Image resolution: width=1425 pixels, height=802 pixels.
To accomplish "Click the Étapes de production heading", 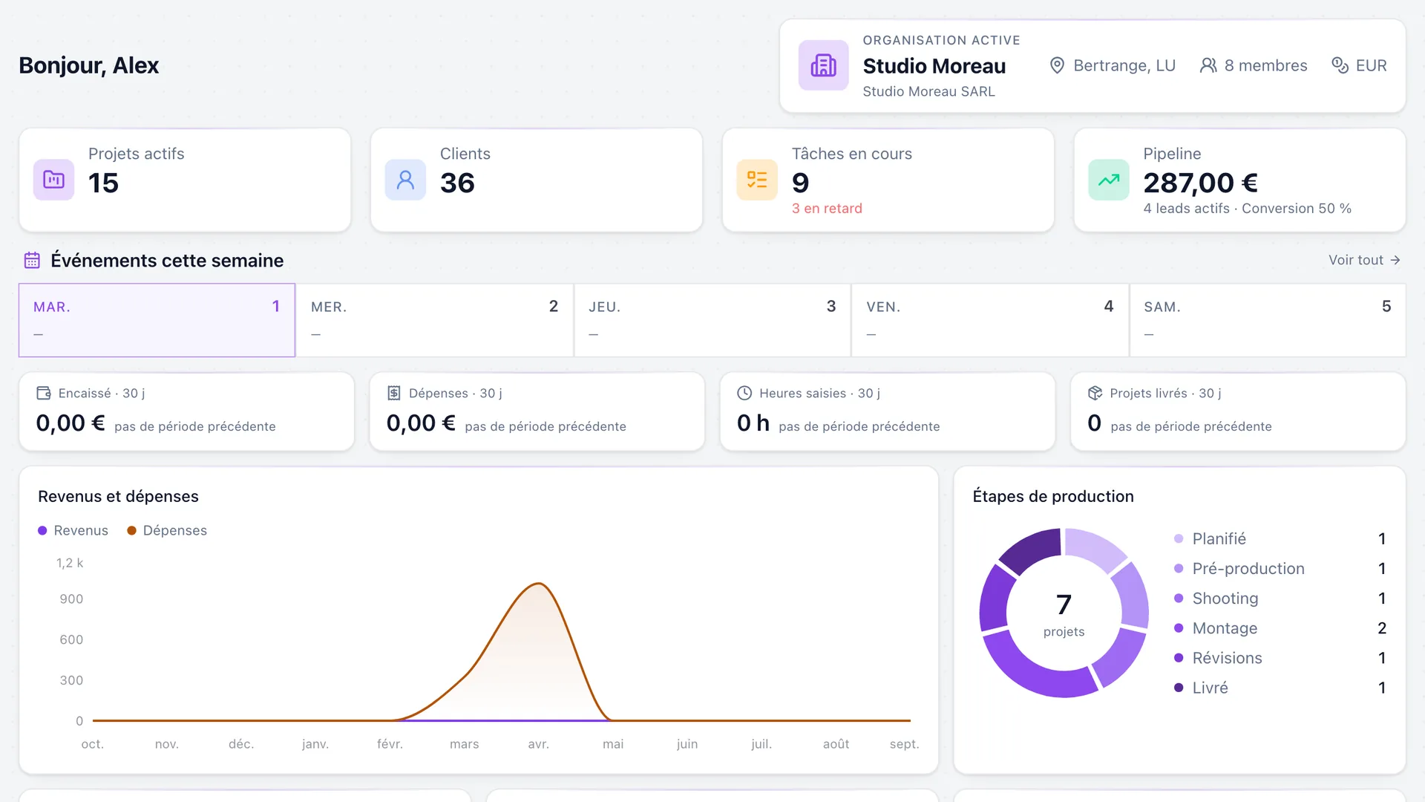I will pyautogui.click(x=1053, y=496).
